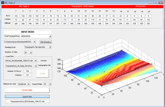Viewport: 165px width, 107px height.
Task: Open the 'Reading from' dropdown
Action: (x=50, y=47)
